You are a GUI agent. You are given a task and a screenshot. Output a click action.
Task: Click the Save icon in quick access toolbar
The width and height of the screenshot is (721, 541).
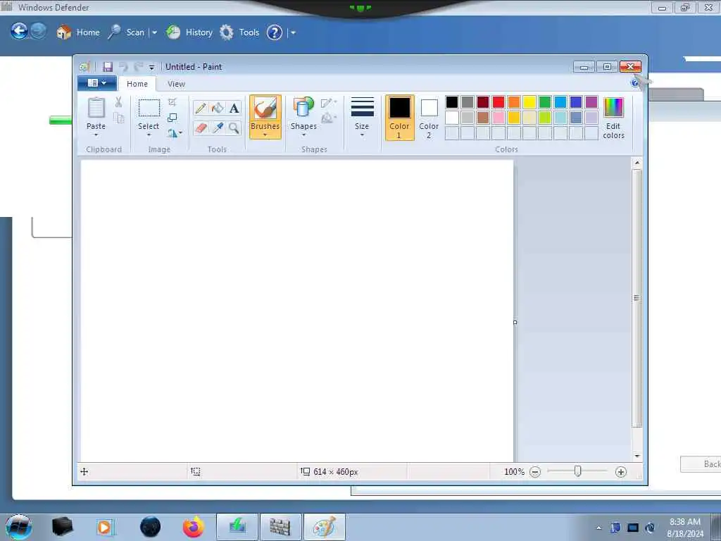108,67
